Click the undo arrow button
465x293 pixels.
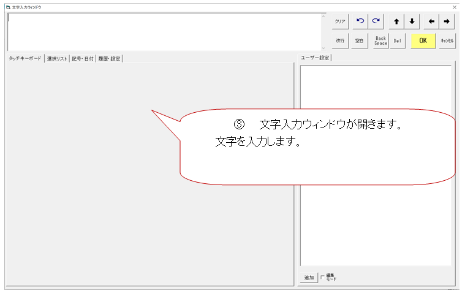coord(360,21)
